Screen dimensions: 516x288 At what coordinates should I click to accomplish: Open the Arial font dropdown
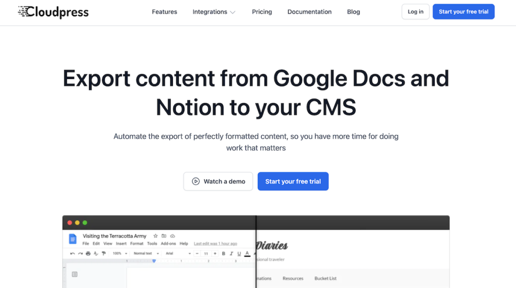(178, 253)
